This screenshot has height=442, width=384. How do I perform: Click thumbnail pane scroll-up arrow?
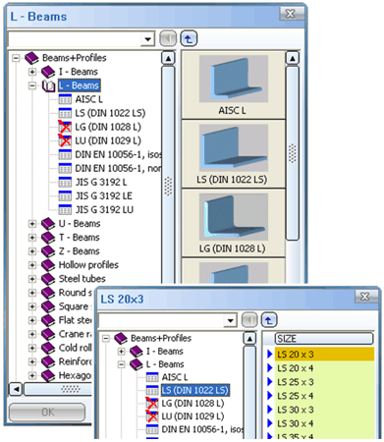293,59
